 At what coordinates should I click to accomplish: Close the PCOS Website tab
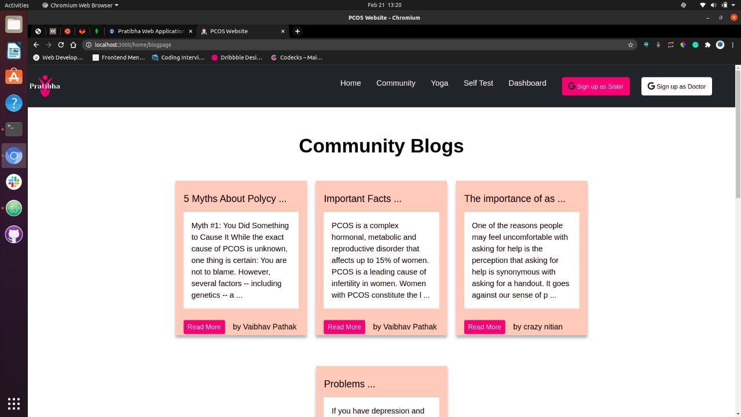pos(283,31)
